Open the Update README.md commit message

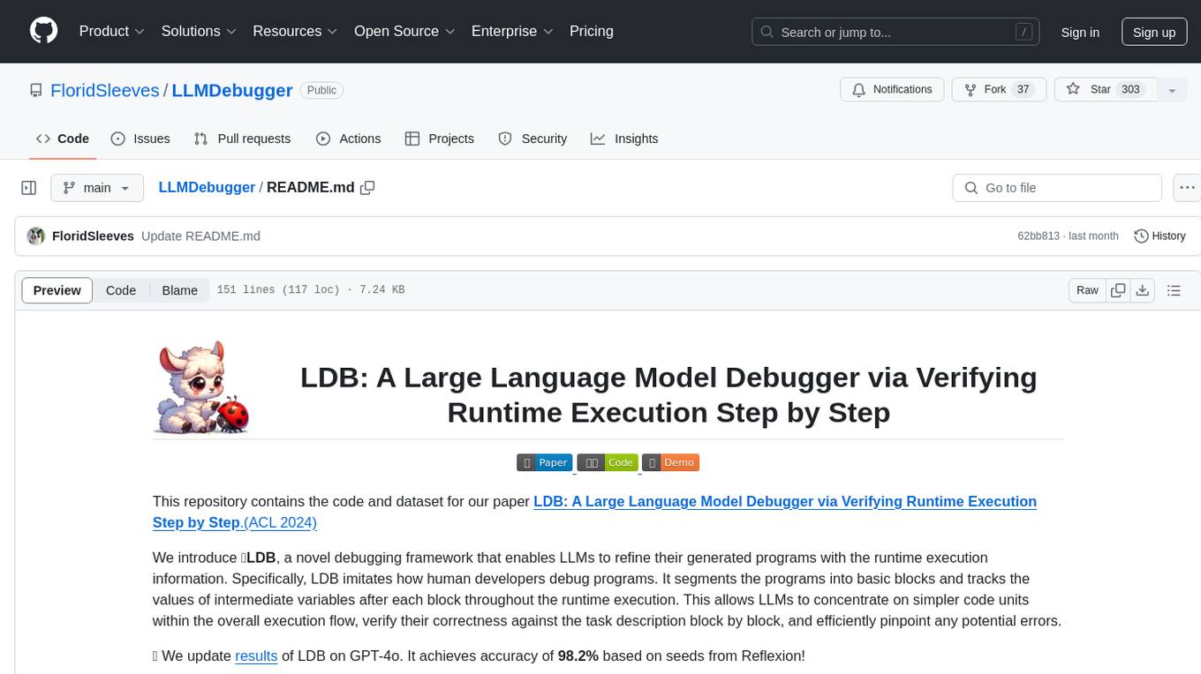pos(200,236)
